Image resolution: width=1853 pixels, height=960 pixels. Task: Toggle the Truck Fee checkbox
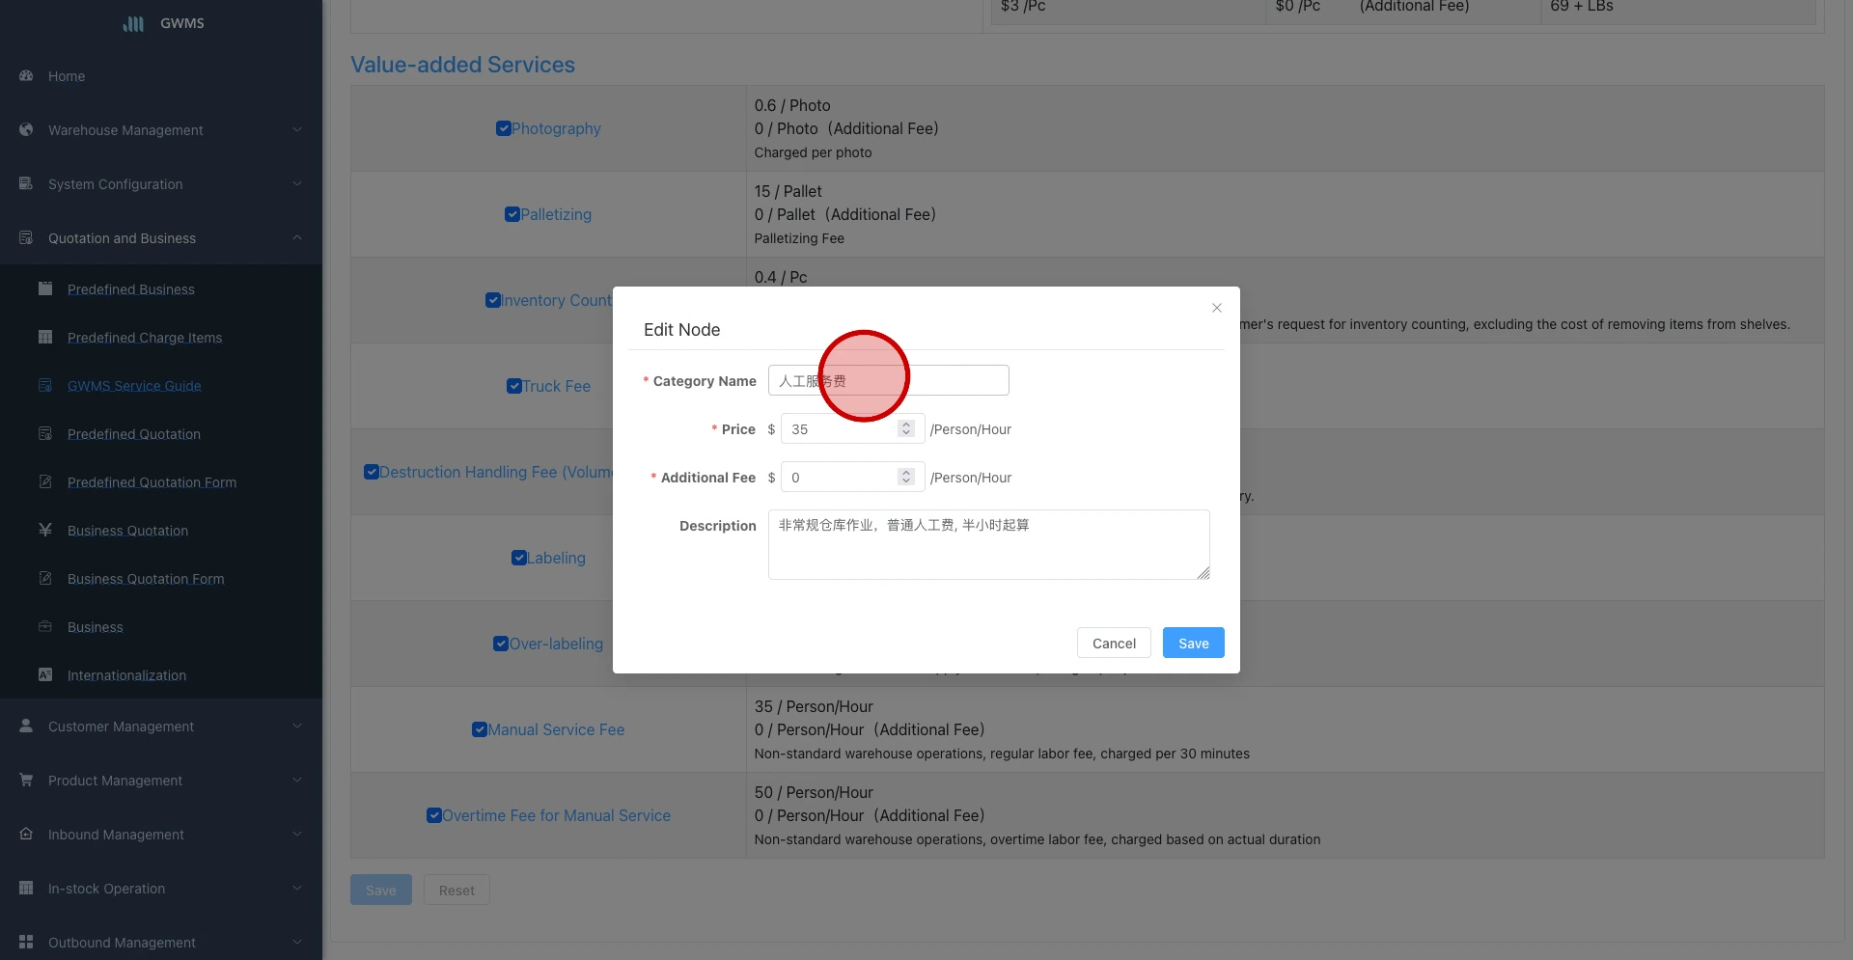coord(514,386)
